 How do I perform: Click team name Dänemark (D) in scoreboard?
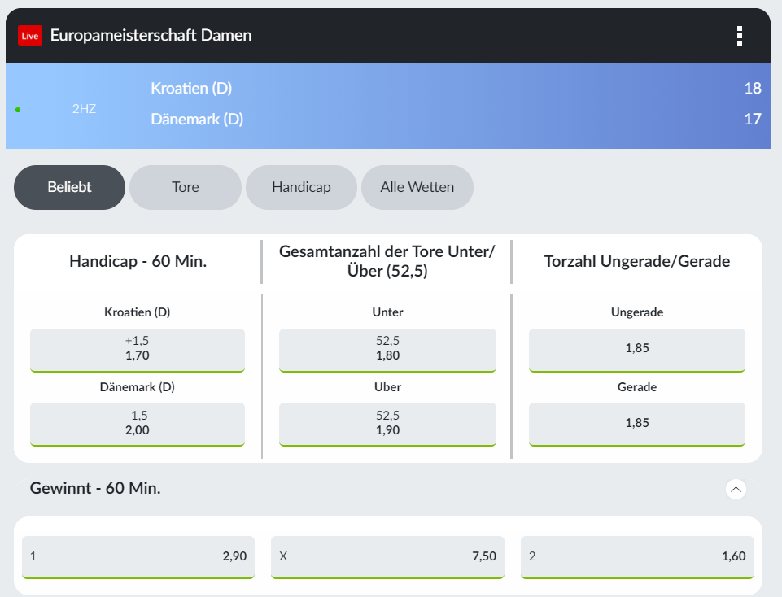tap(197, 119)
